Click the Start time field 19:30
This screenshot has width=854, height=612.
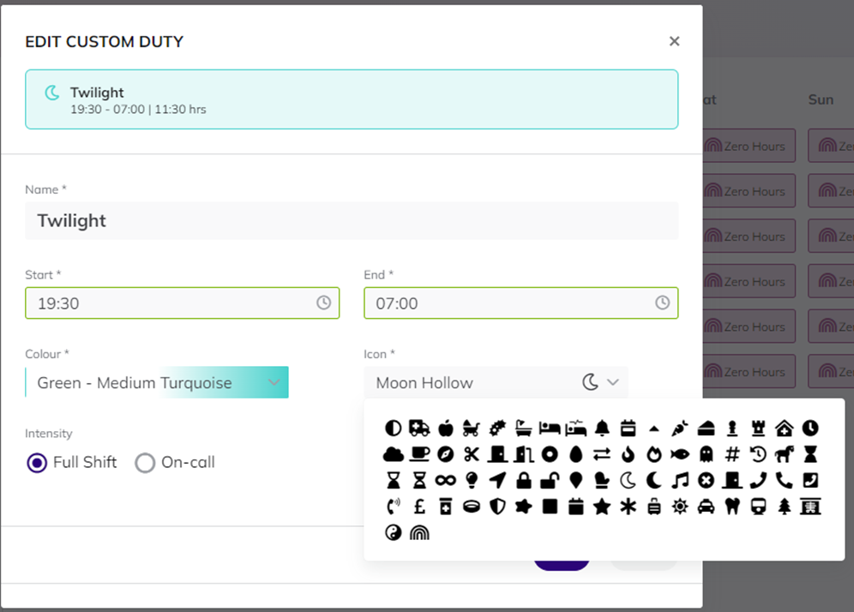point(182,303)
